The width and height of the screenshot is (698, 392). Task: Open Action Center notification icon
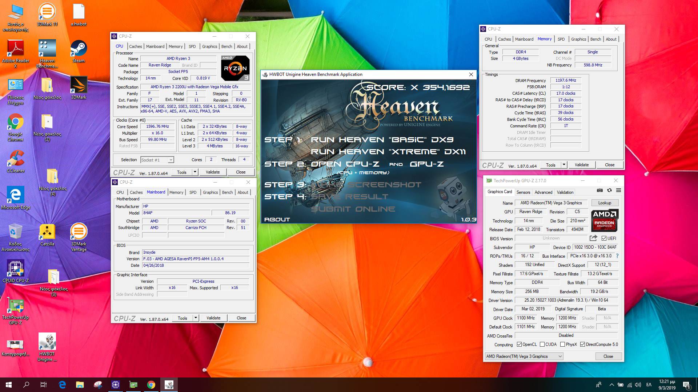686,385
